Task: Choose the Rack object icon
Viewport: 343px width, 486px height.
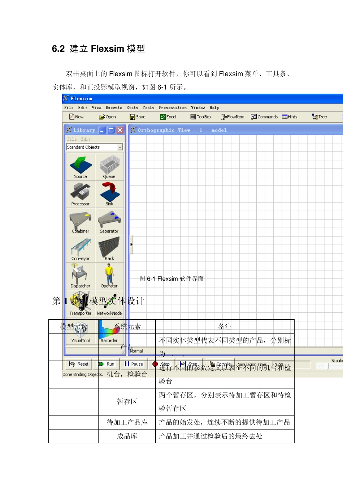Action: (x=109, y=249)
